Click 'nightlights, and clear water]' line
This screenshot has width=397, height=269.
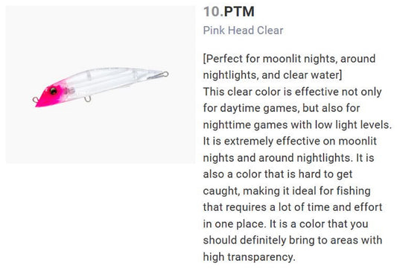273,75
